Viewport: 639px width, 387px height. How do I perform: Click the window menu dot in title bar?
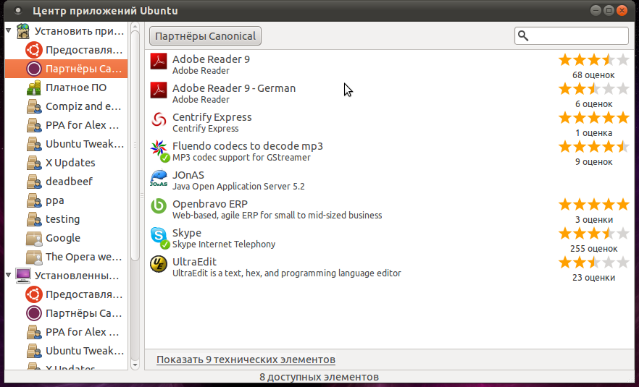click(17, 11)
